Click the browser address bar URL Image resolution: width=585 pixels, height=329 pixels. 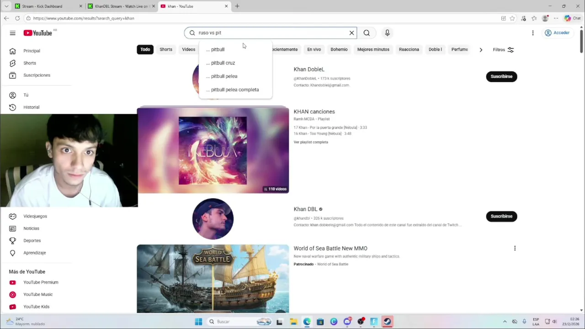(84, 18)
